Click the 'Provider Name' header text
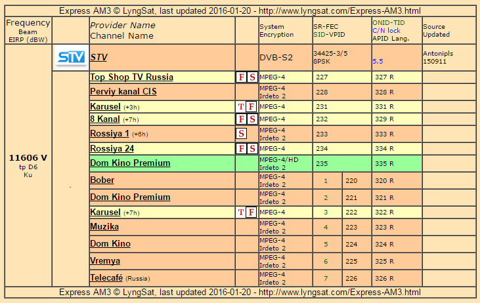The width and height of the screenshot is (480, 303). pos(123,26)
